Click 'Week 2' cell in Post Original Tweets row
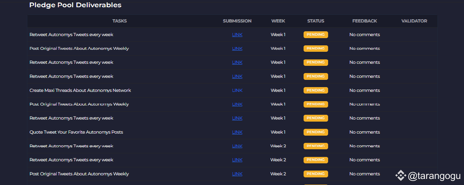 [x=278, y=174]
